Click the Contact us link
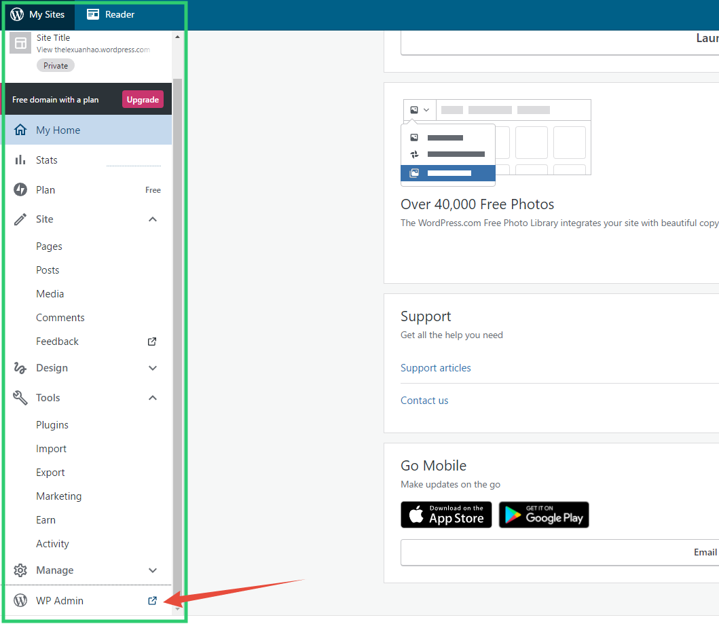The height and width of the screenshot is (624, 719). (x=424, y=400)
